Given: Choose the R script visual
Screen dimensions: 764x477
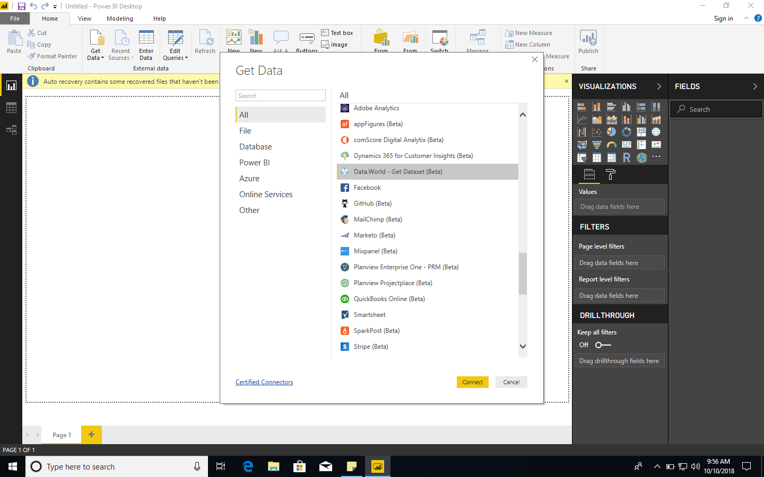Looking at the screenshot, I should 627,157.
